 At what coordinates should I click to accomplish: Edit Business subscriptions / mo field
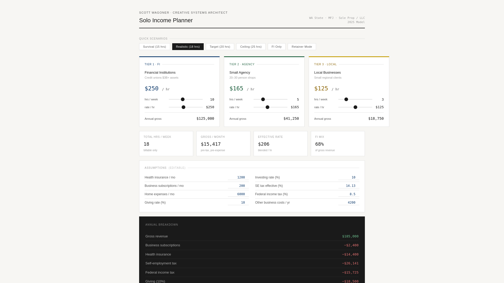point(238,186)
